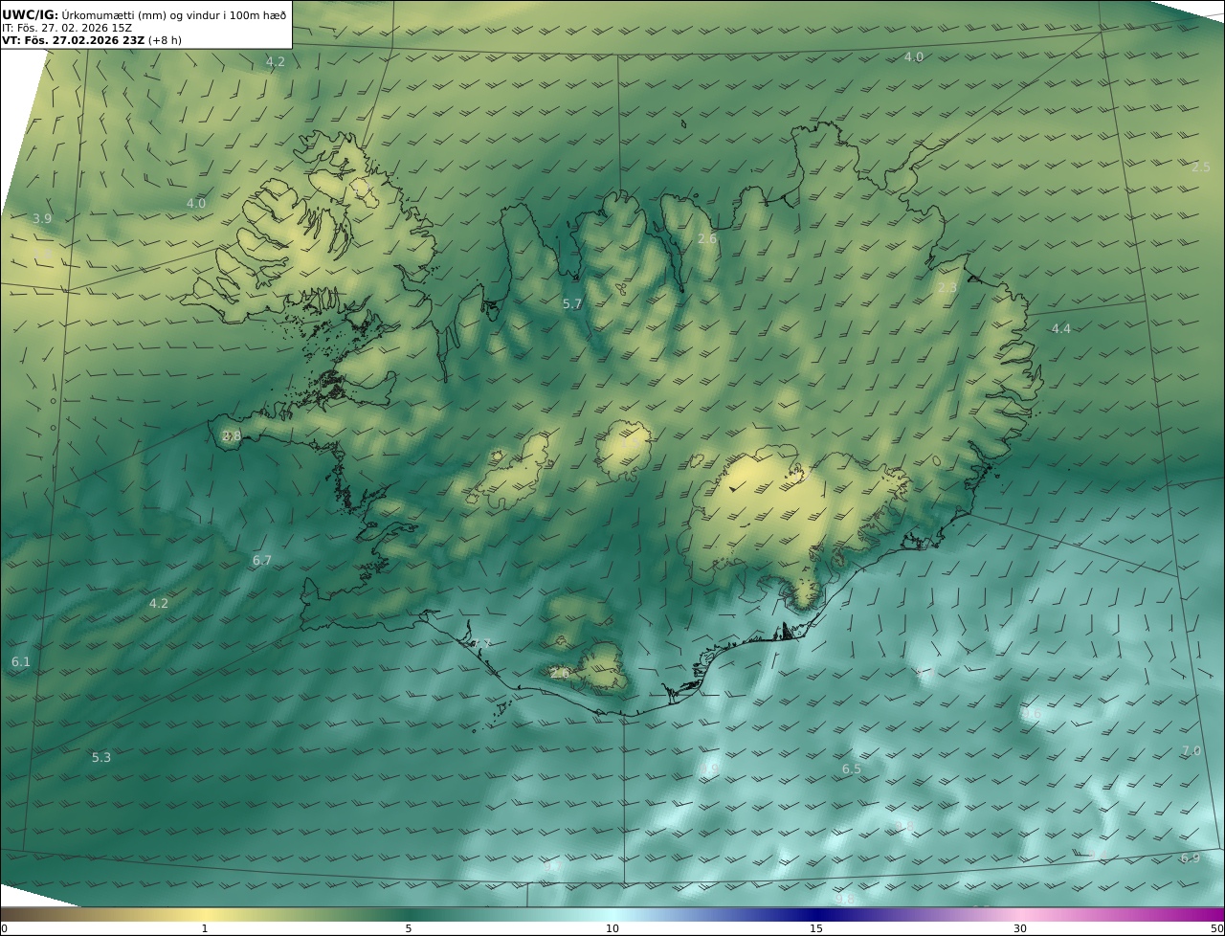Click the map title "UWC/IG: Úrkomumætti (mm)" line
Image resolution: width=1225 pixels, height=936 pixels.
pos(145,14)
